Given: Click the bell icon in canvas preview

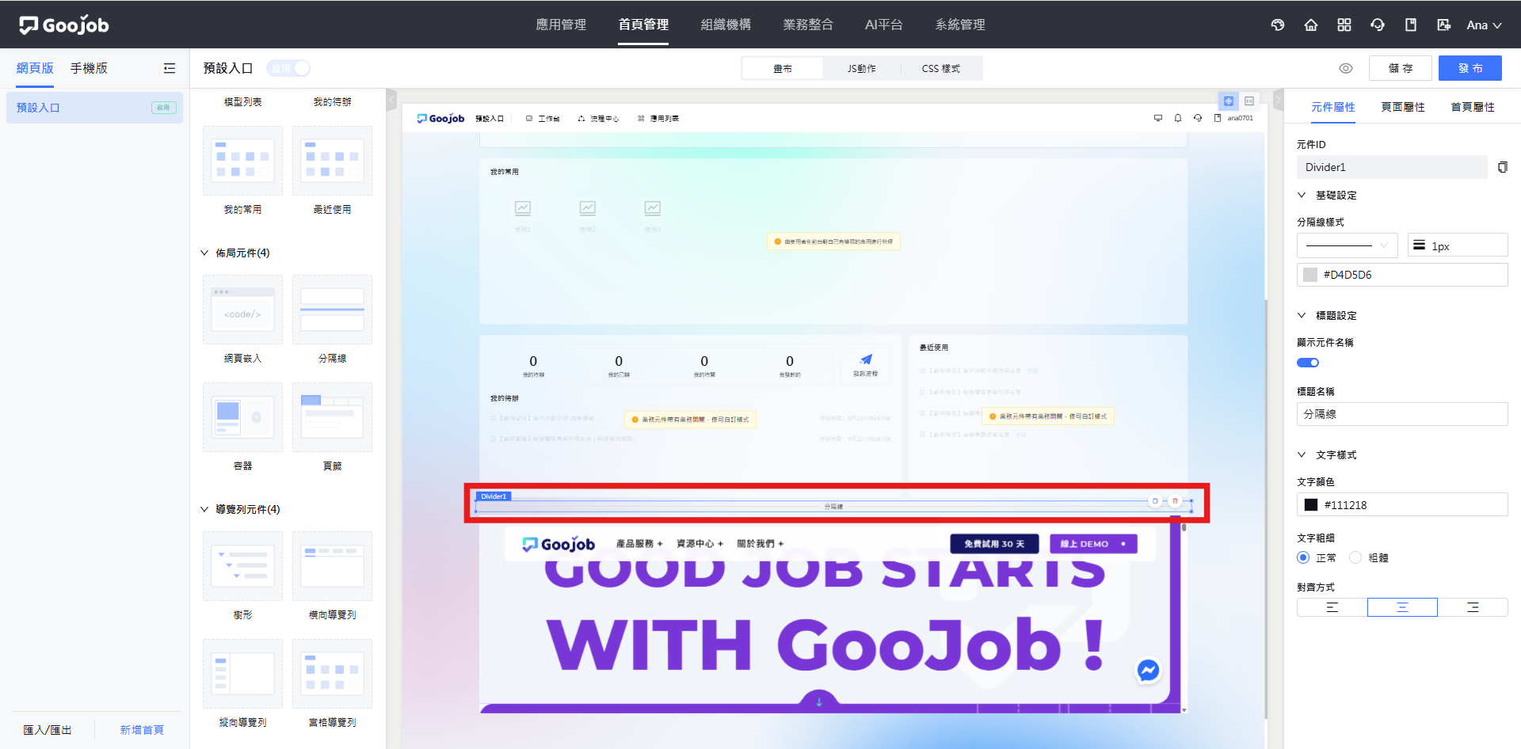Looking at the screenshot, I should pos(1178,118).
